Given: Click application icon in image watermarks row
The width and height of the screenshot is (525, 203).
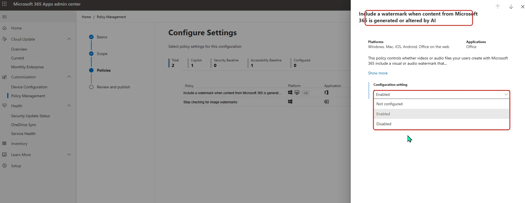Looking at the screenshot, I should (327, 102).
